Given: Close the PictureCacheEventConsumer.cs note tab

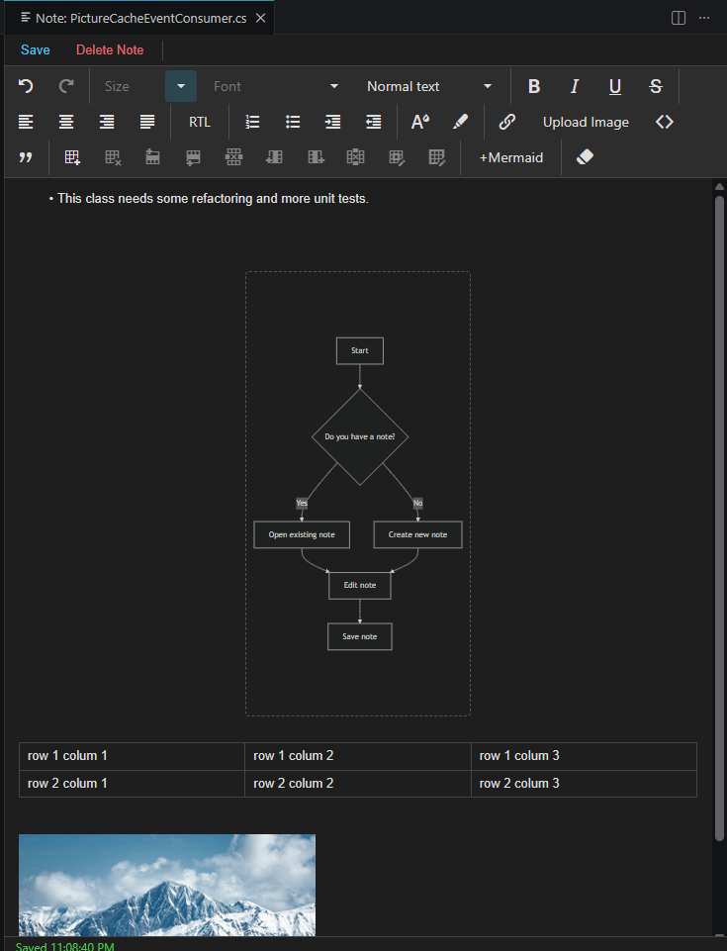Looking at the screenshot, I should pyautogui.click(x=261, y=18).
